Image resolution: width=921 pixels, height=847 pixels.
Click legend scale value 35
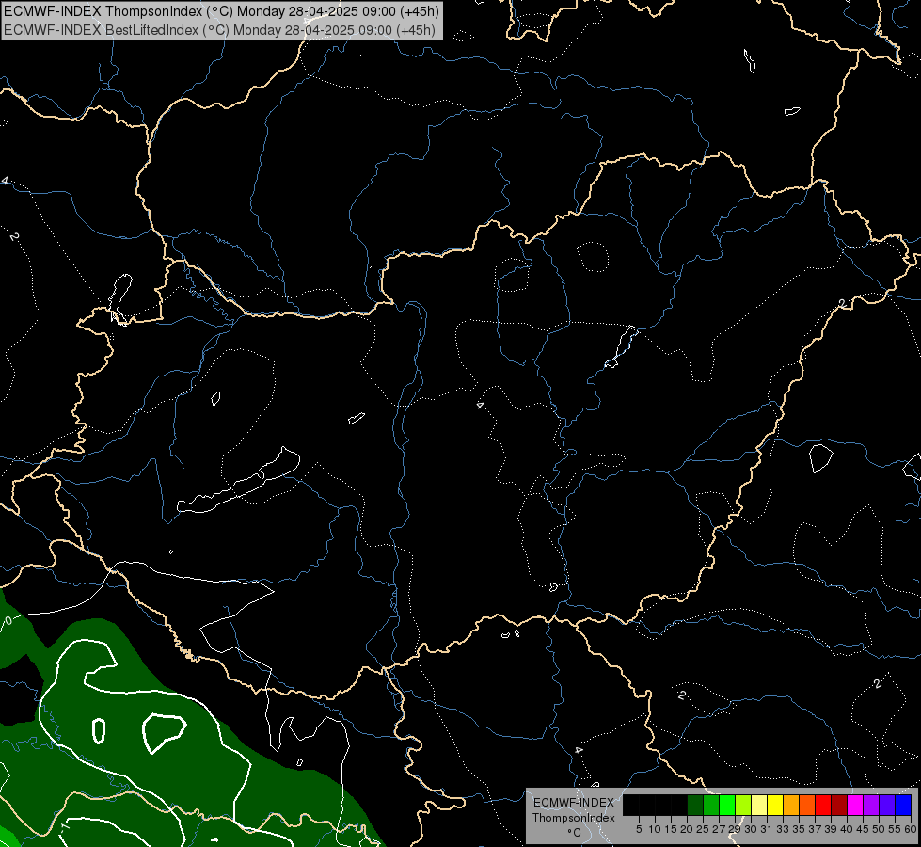tap(799, 829)
